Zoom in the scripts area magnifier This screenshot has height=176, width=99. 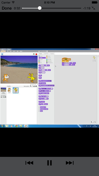tap(95, 122)
